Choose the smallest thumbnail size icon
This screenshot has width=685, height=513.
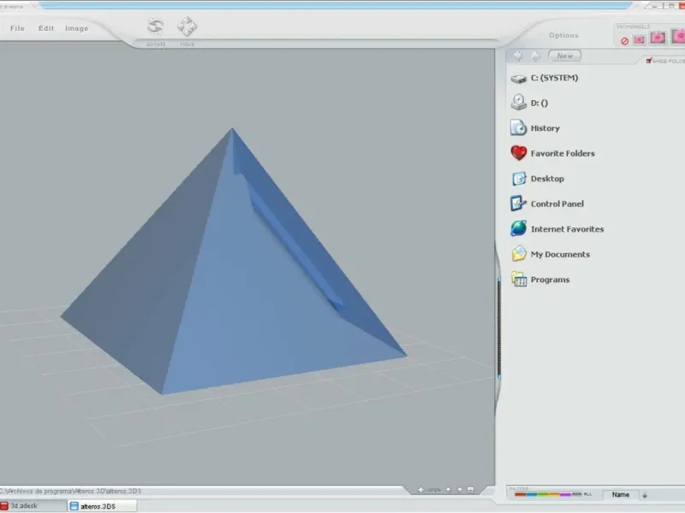point(639,39)
